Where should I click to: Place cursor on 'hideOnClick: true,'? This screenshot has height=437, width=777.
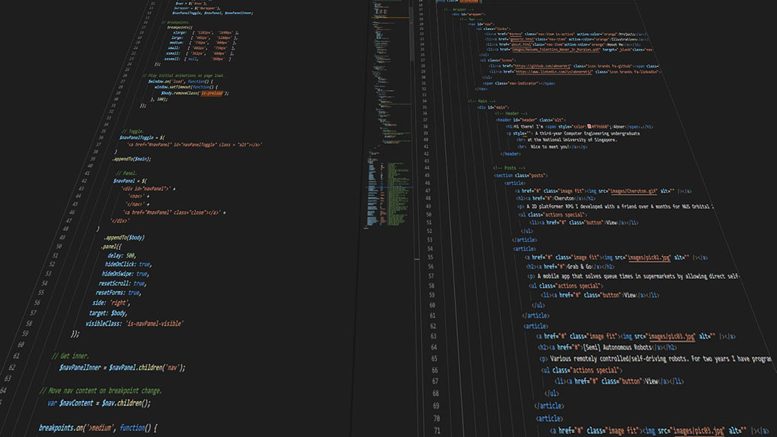coord(128,264)
